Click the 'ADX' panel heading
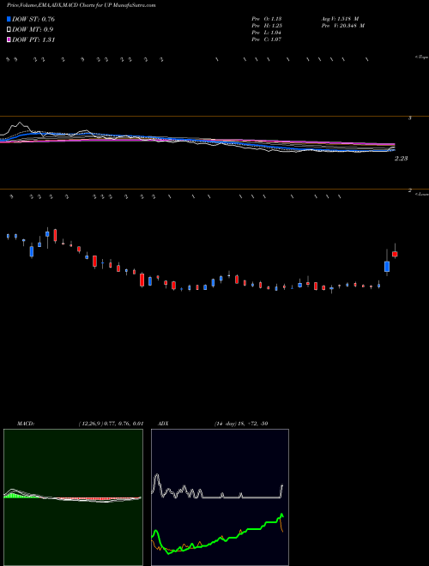Image resolution: width=429 pixels, height=566 pixels. (x=163, y=424)
